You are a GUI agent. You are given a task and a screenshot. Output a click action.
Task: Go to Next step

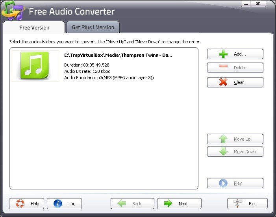[x=179, y=204]
